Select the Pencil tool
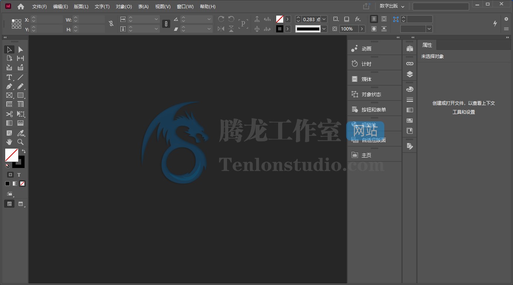 20,87
